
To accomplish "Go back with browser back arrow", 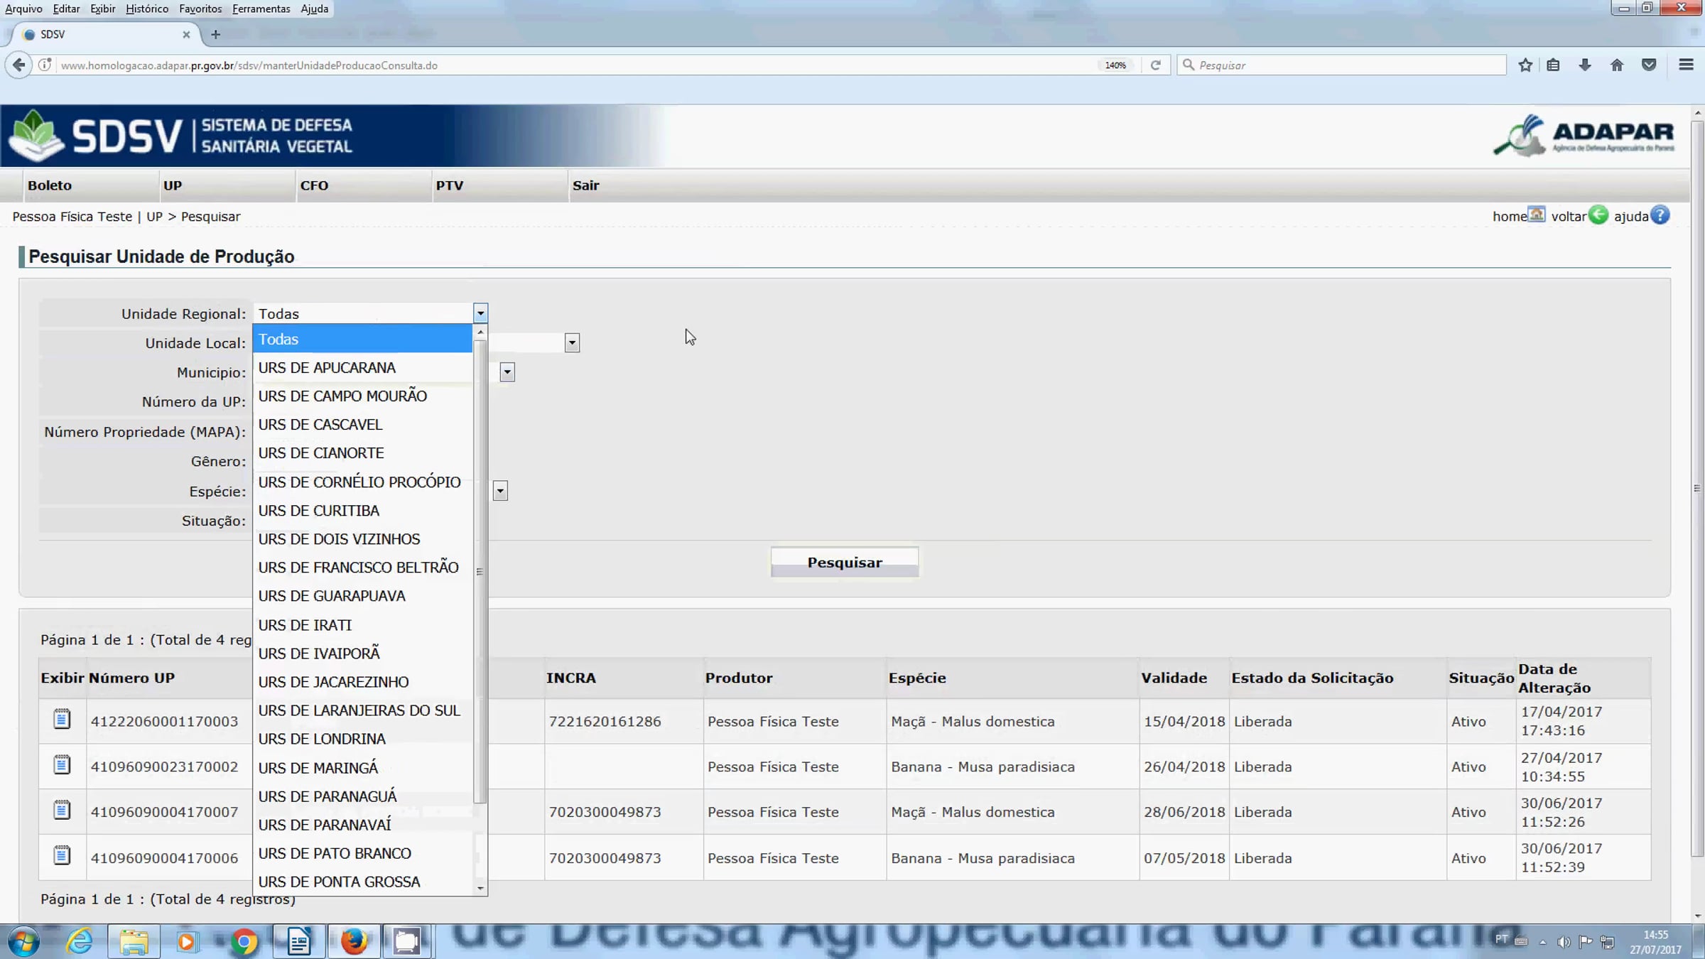I will point(18,65).
